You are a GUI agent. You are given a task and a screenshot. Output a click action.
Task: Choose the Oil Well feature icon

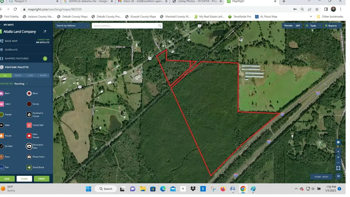pos(2,146)
